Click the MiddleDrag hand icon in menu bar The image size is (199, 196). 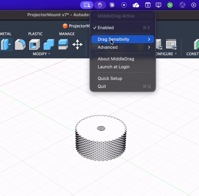[x=100, y=5]
